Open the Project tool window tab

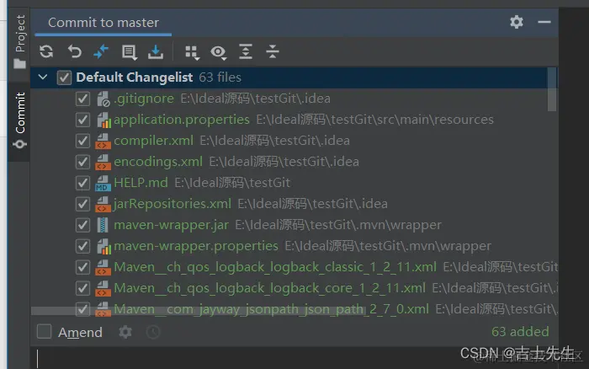point(19,42)
